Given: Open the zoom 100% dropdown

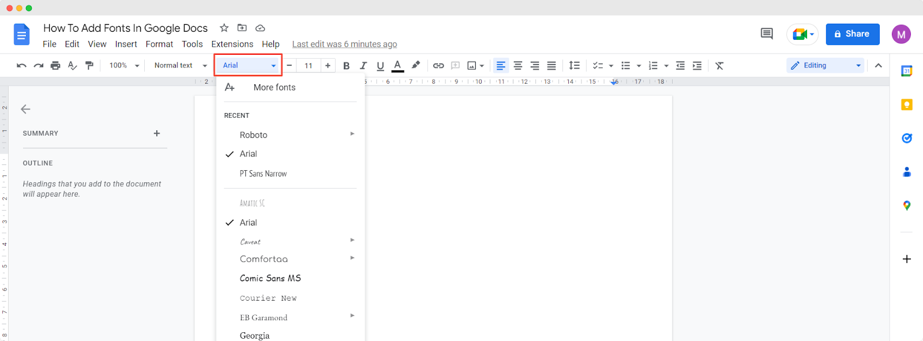Looking at the screenshot, I should coord(125,66).
